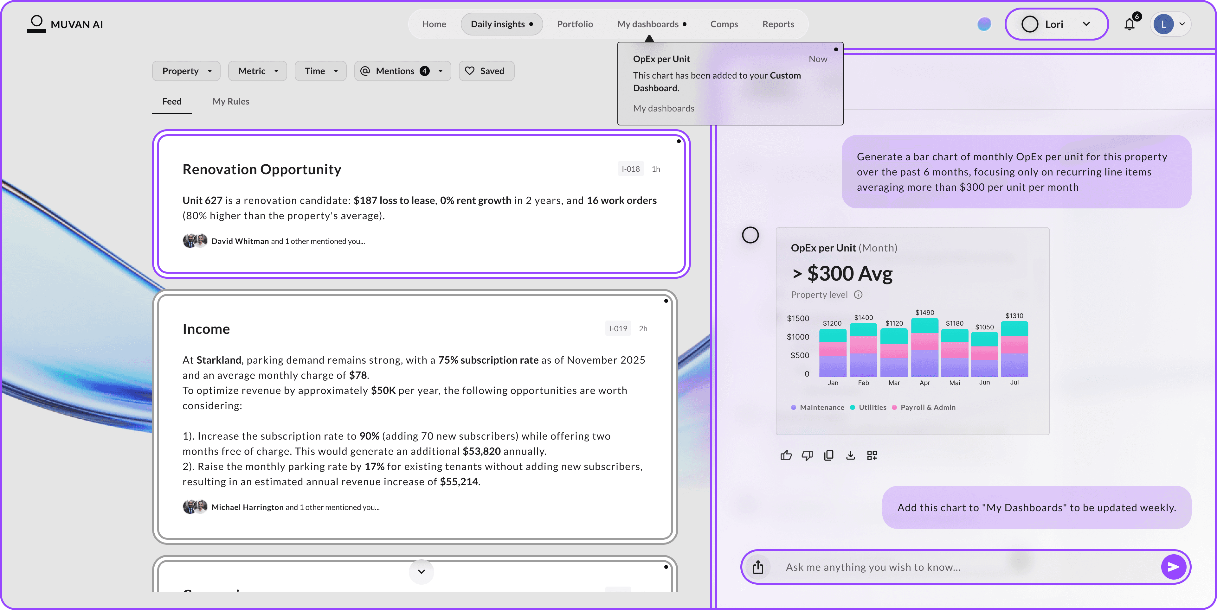Click the thumbs down feedback icon
1217x610 pixels.
(x=807, y=455)
